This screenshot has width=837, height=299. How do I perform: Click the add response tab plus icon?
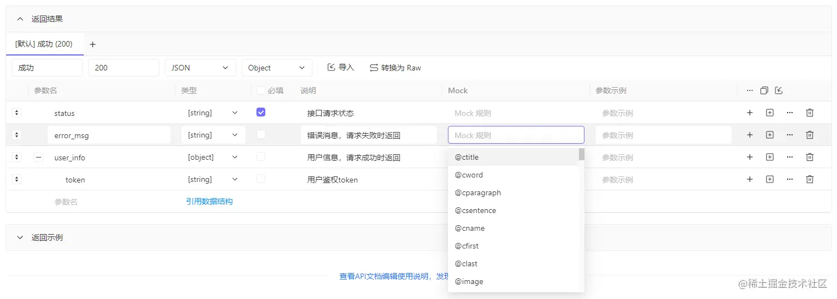coord(93,44)
